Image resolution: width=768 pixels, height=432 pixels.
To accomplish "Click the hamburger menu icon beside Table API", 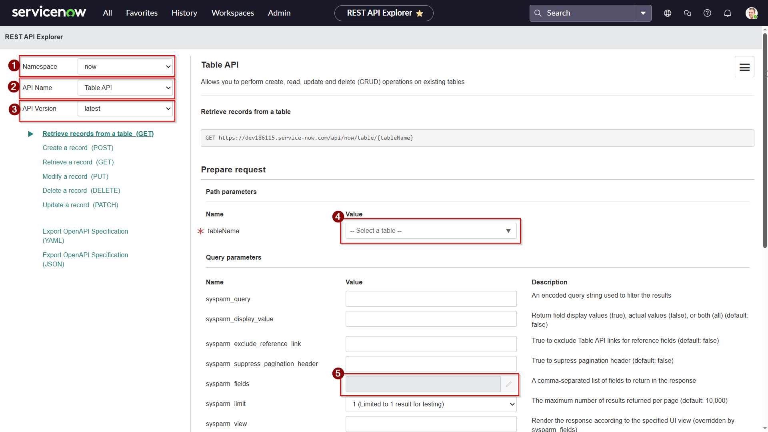I will (744, 67).
